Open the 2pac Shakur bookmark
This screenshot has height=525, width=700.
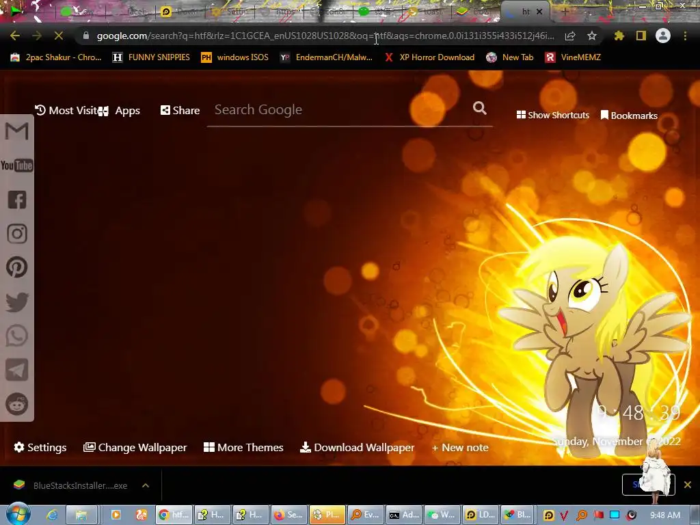pos(56,57)
